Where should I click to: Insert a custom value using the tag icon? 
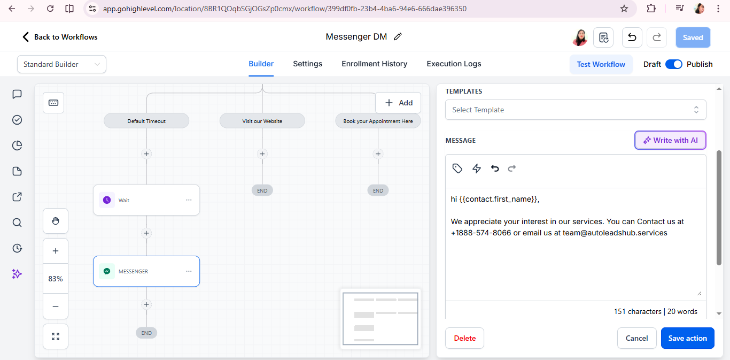(x=457, y=168)
